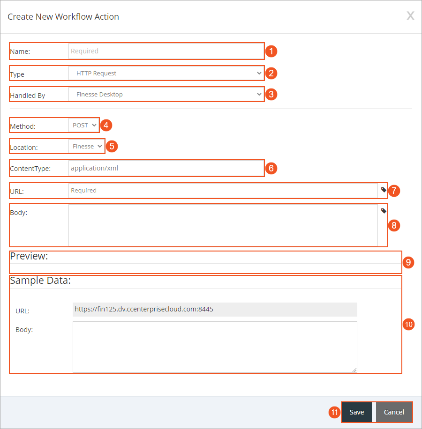Click inside the Body text area

tap(211, 225)
